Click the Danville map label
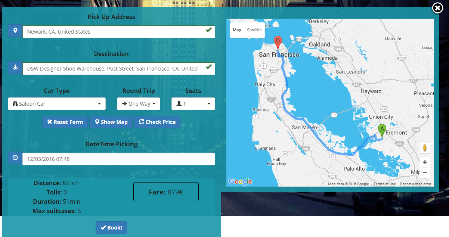 (x=393, y=38)
